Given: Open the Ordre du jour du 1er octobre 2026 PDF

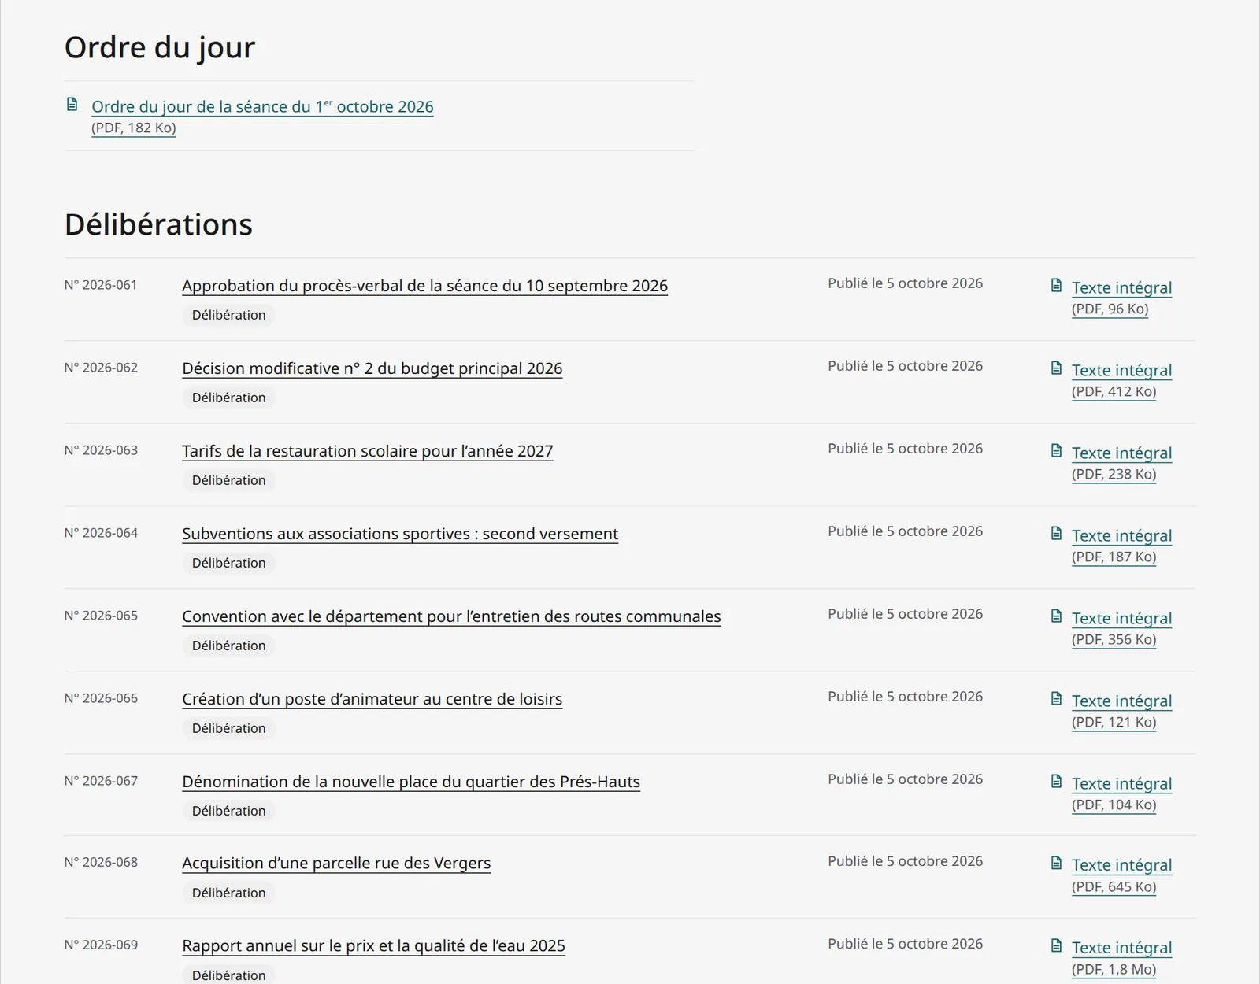Looking at the screenshot, I should click(262, 106).
